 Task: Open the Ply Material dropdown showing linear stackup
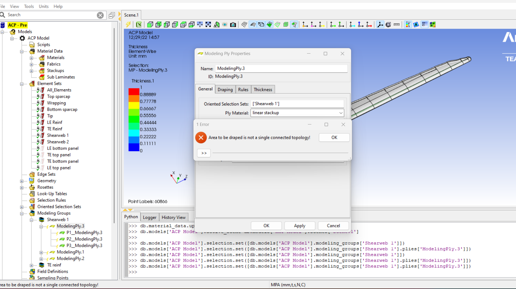coord(341,113)
